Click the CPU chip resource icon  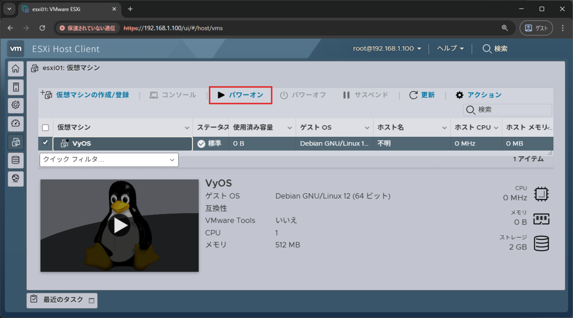[541, 194]
